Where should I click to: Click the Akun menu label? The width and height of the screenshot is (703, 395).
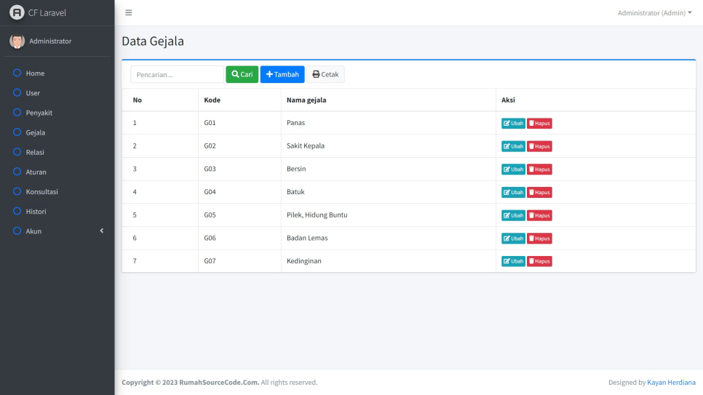tap(33, 231)
